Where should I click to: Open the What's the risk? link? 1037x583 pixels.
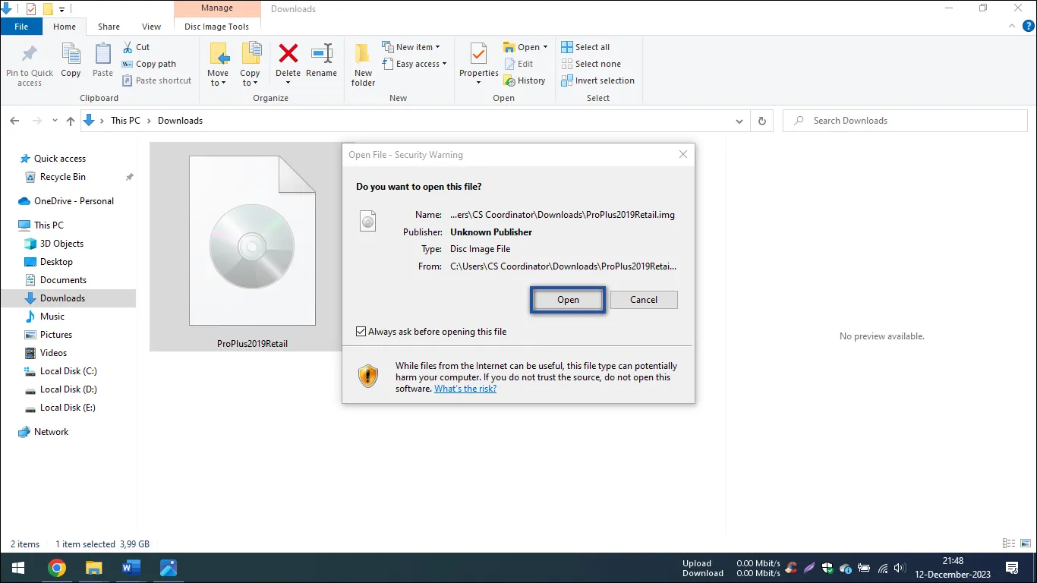[x=465, y=389]
